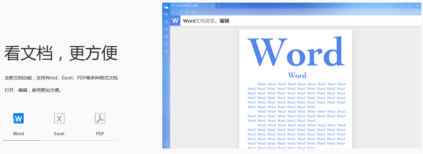Click the Word文档浏览、编辑 header title text
423x154 pixels.
[206, 21]
